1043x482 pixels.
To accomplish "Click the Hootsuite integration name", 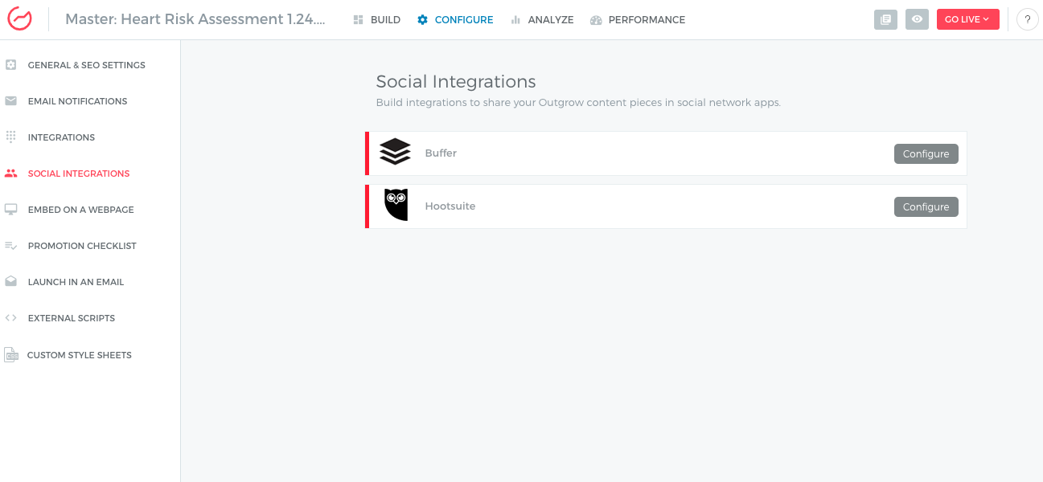I will [450, 206].
